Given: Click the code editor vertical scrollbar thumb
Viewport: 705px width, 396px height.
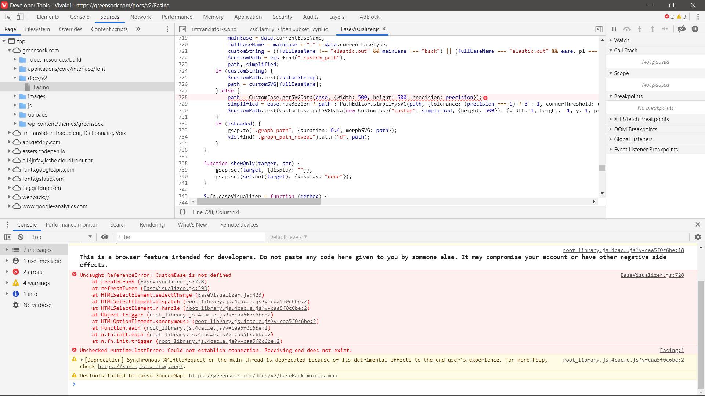Looking at the screenshot, I should 602,168.
